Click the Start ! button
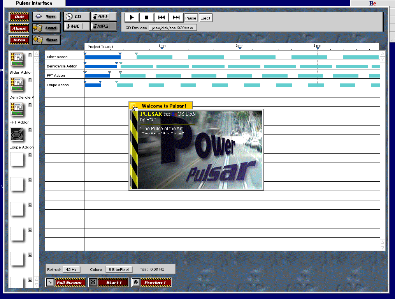The image size is (395, 299). point(113,282)
